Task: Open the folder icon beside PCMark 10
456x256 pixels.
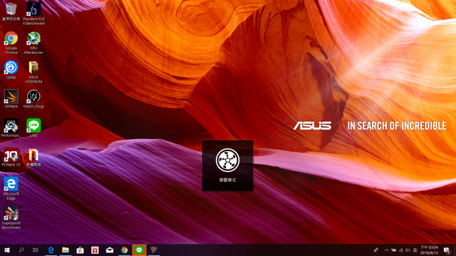Action: coord(34,157)
